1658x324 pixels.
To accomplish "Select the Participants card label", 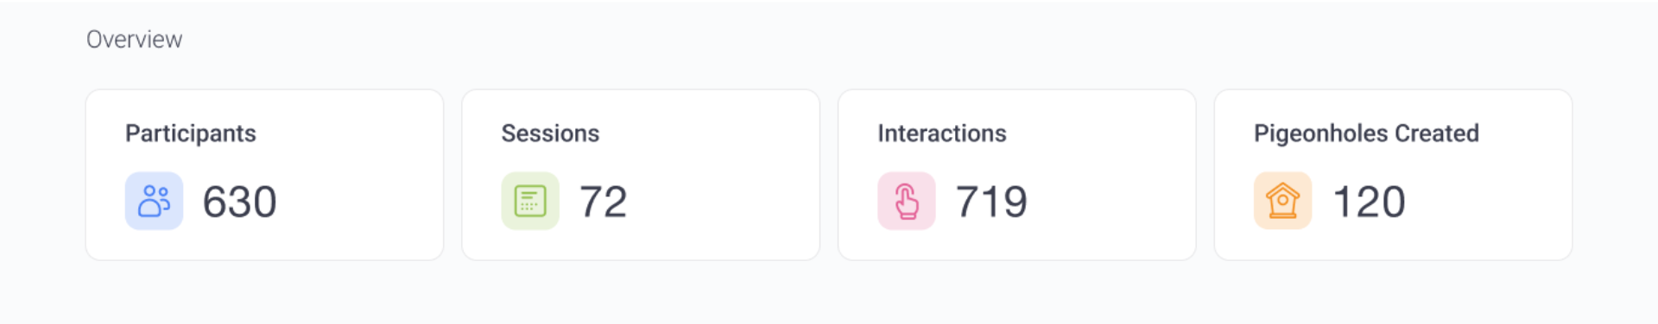I will point(191,134).
